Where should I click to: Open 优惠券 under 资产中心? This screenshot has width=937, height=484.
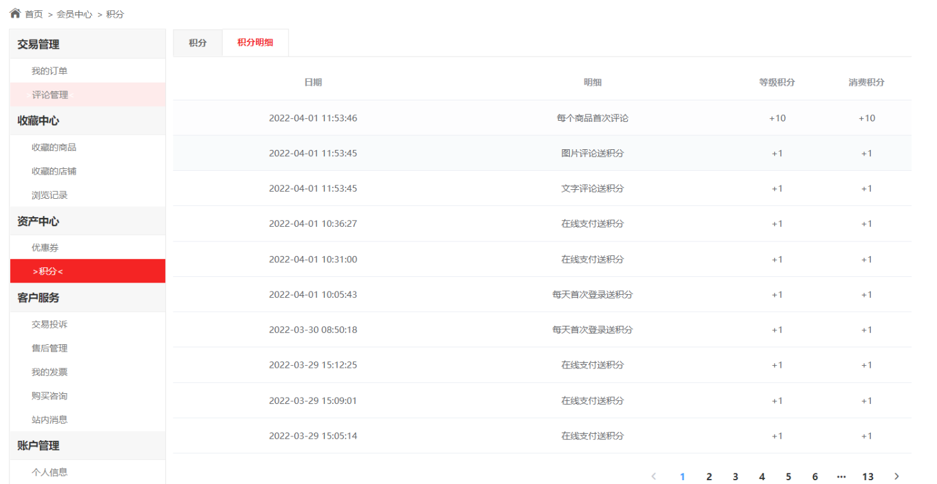[x=45, y=248]
